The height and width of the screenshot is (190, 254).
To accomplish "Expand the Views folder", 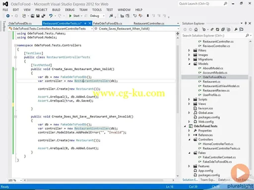I will coord(189,104).
